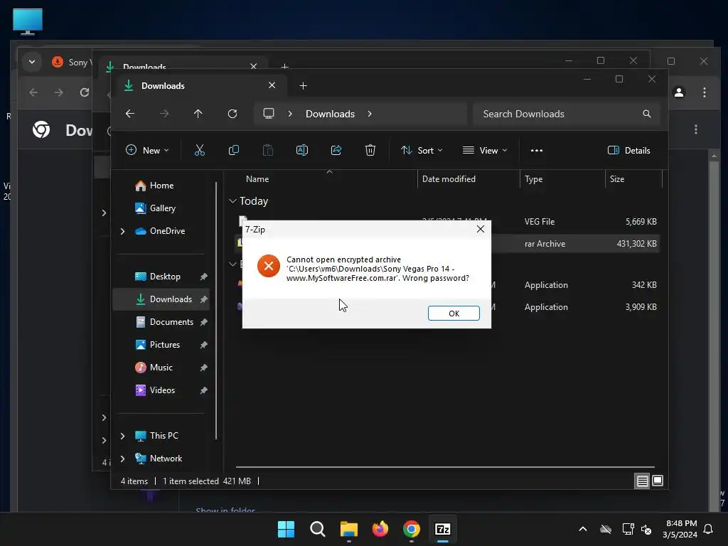The width and height of the screenshot is (728, 546).
Task: Collapse the Today file group
Action: pyautogui.click(x=232, y=201)
